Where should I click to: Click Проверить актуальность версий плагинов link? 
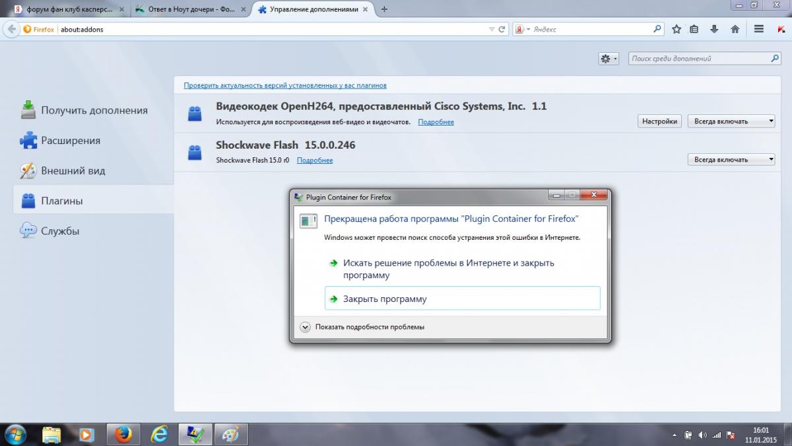coord(285,85)
